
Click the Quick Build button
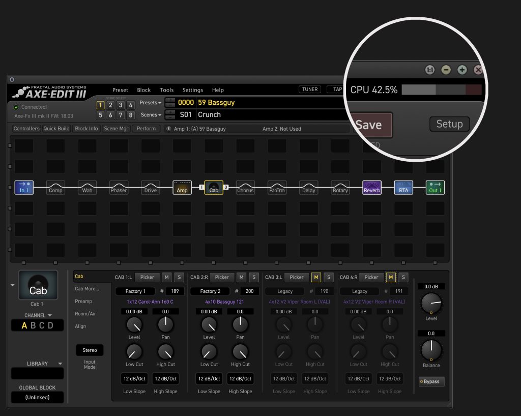(x=56, y=129)
